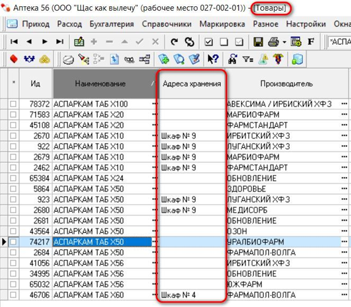
Task: Confirm changes with the checkmark icon
Action: (x=140, y=42)
